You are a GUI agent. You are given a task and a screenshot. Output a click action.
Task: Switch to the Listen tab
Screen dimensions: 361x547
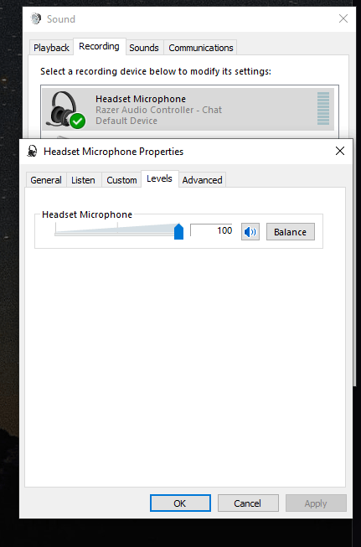coord(83,180)
